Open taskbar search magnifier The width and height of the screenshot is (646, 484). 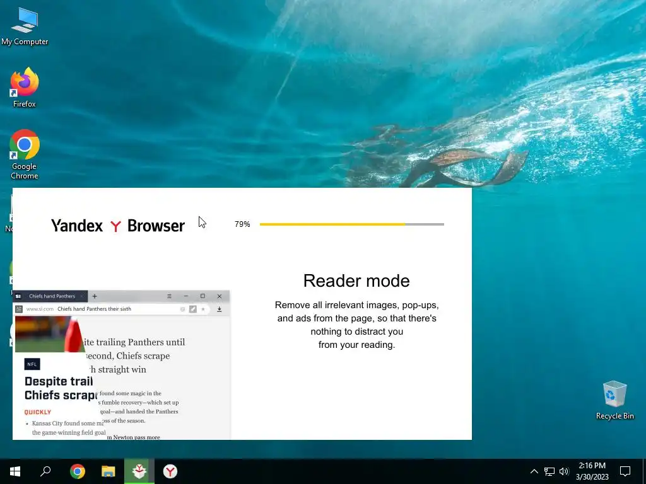[x=45, y=471]
